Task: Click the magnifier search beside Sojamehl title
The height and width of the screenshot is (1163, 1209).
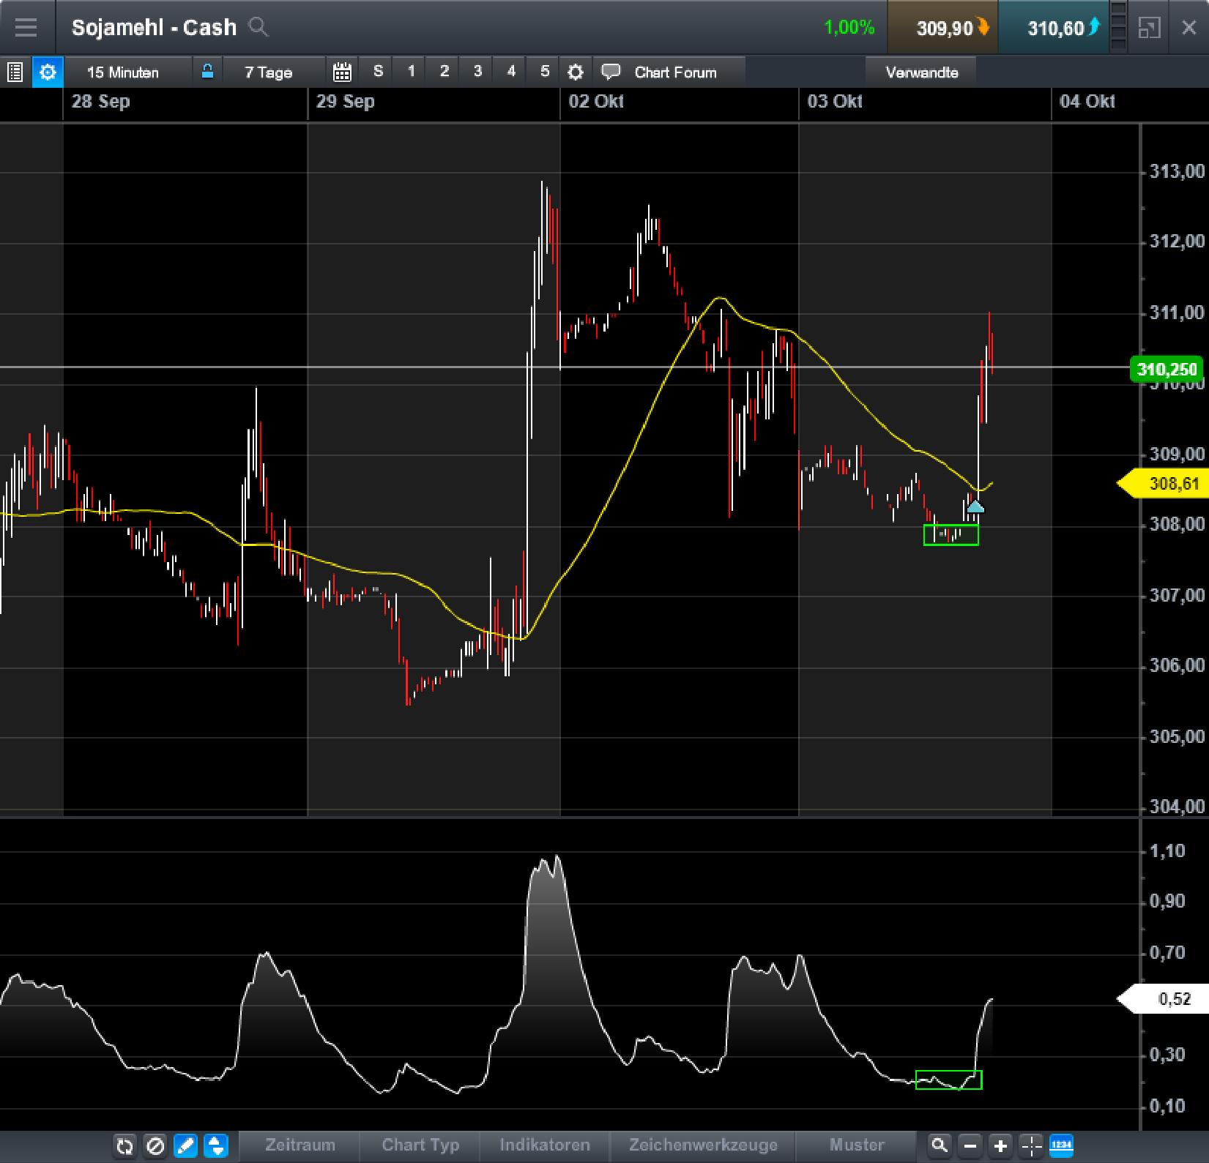Action: coord(258,28)
